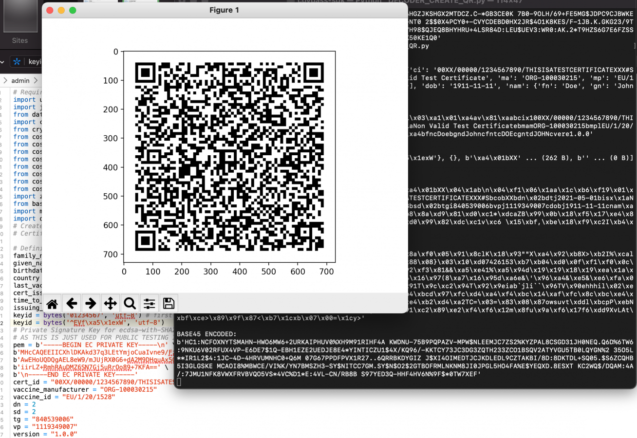The height and width of the screenshot is (438, 637).
Task: Click the QR code image in the plot
Action: (x=229, y=157)
